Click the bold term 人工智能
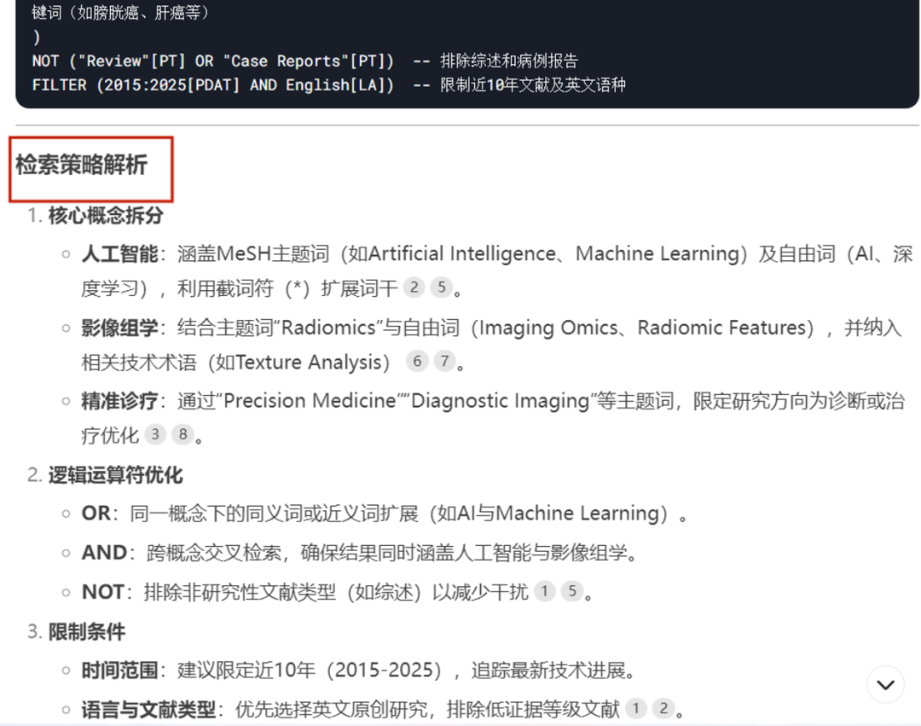This screenshot has width=921, height=726. coord(120,253)
